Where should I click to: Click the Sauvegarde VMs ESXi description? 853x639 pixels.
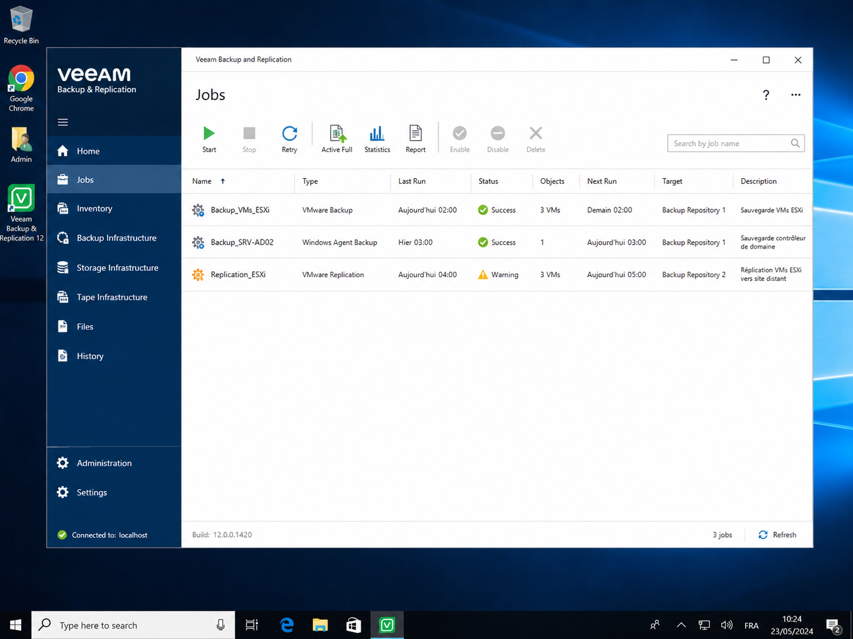pyautogui.click(x=772, y=210)
